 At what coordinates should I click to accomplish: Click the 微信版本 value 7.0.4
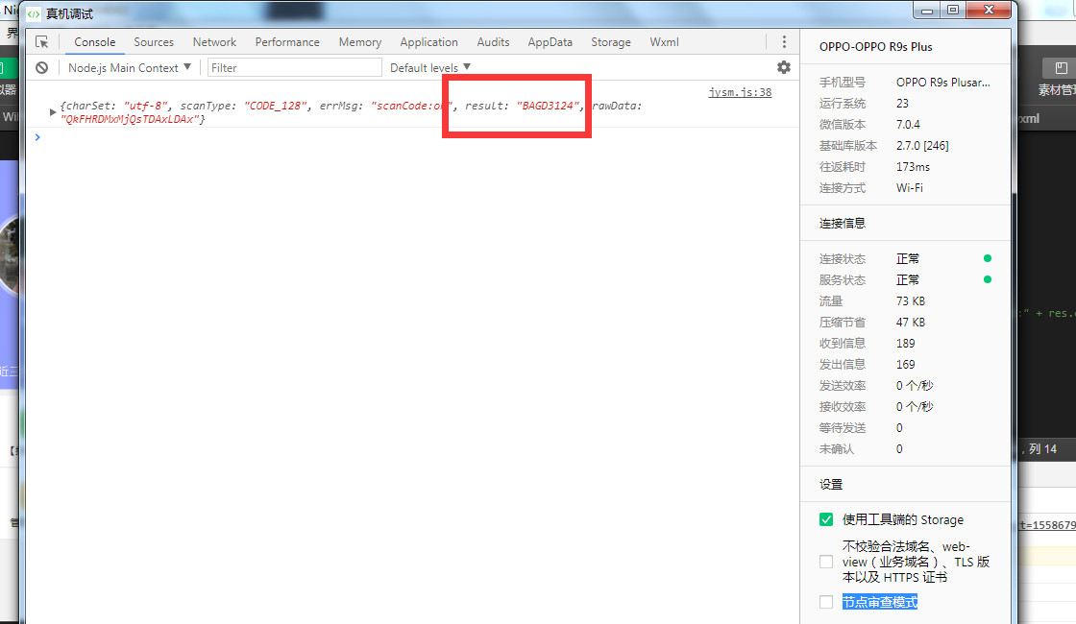pos(908,125)
